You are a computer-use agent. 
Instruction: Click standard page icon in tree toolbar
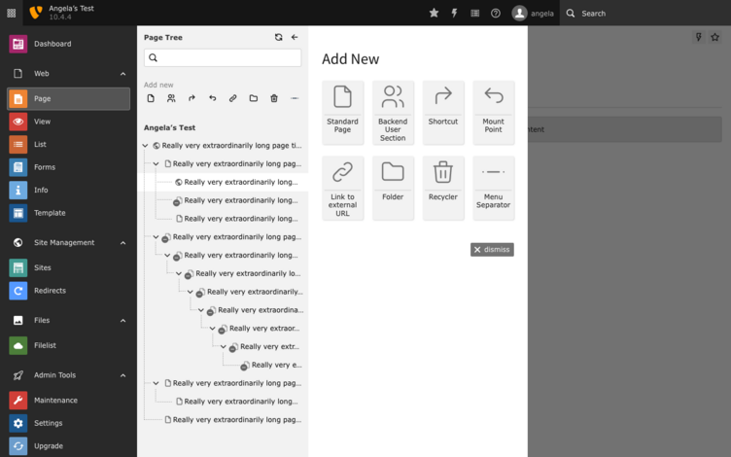151,98
